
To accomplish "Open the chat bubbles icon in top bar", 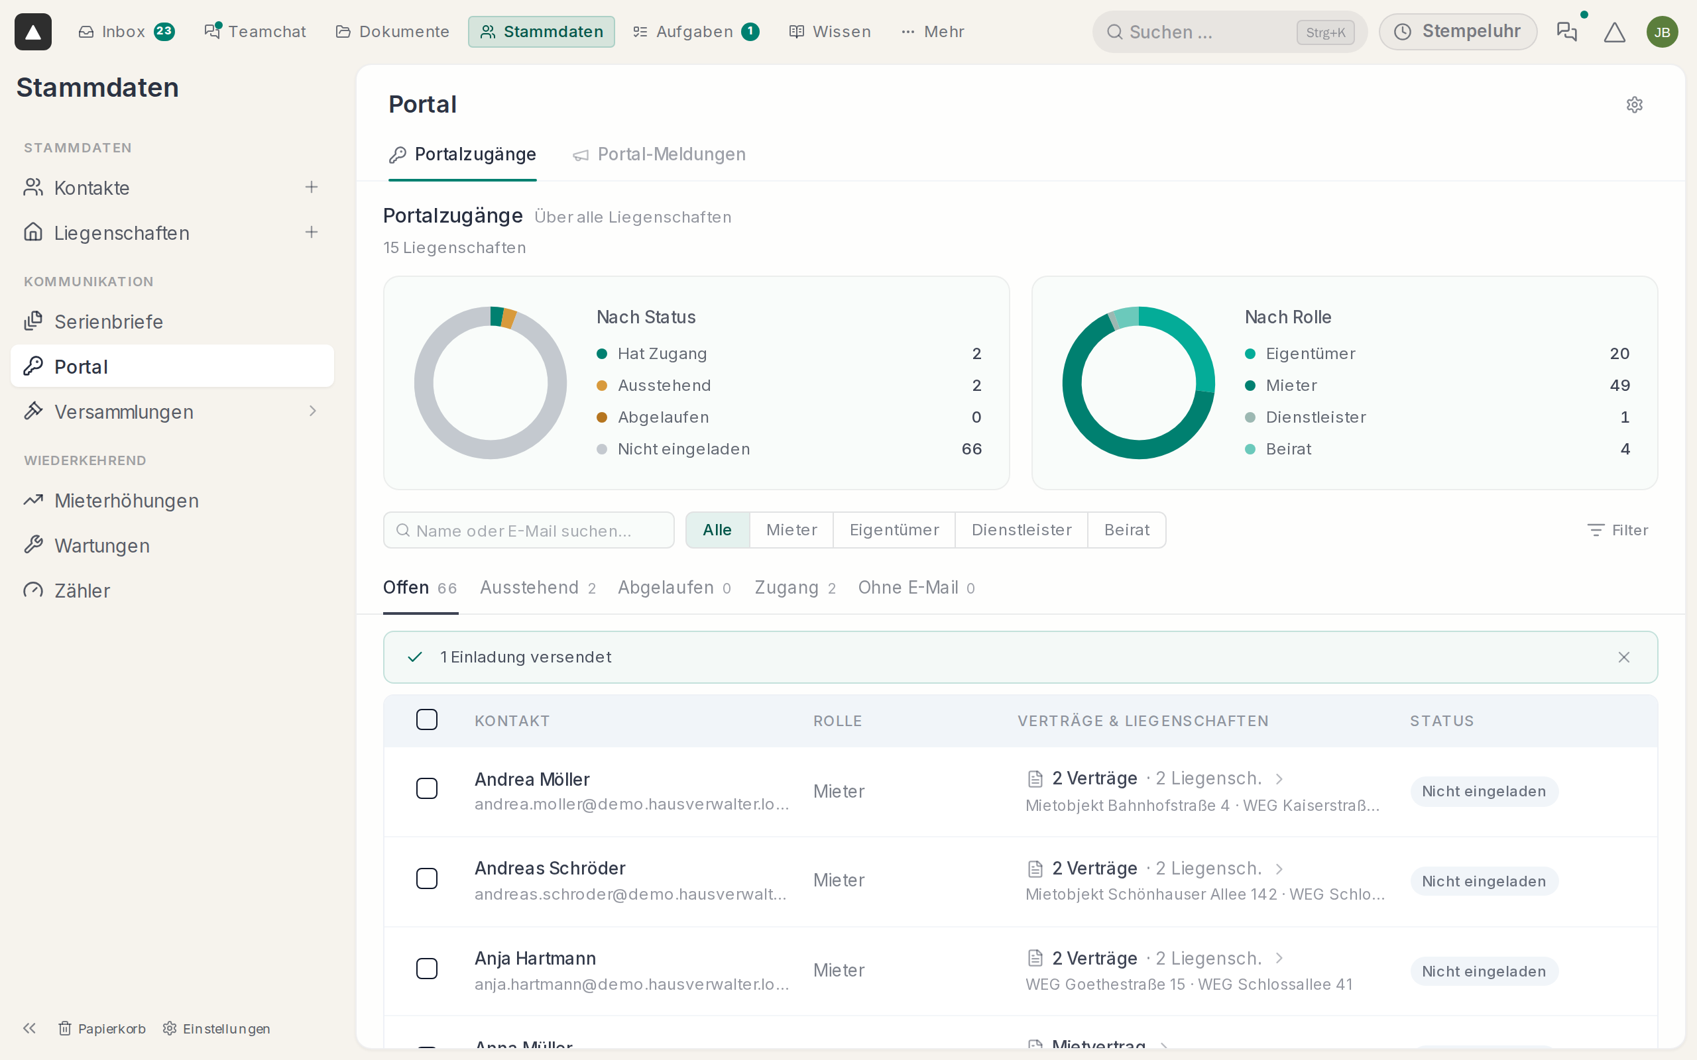I will coord(1566,32).
